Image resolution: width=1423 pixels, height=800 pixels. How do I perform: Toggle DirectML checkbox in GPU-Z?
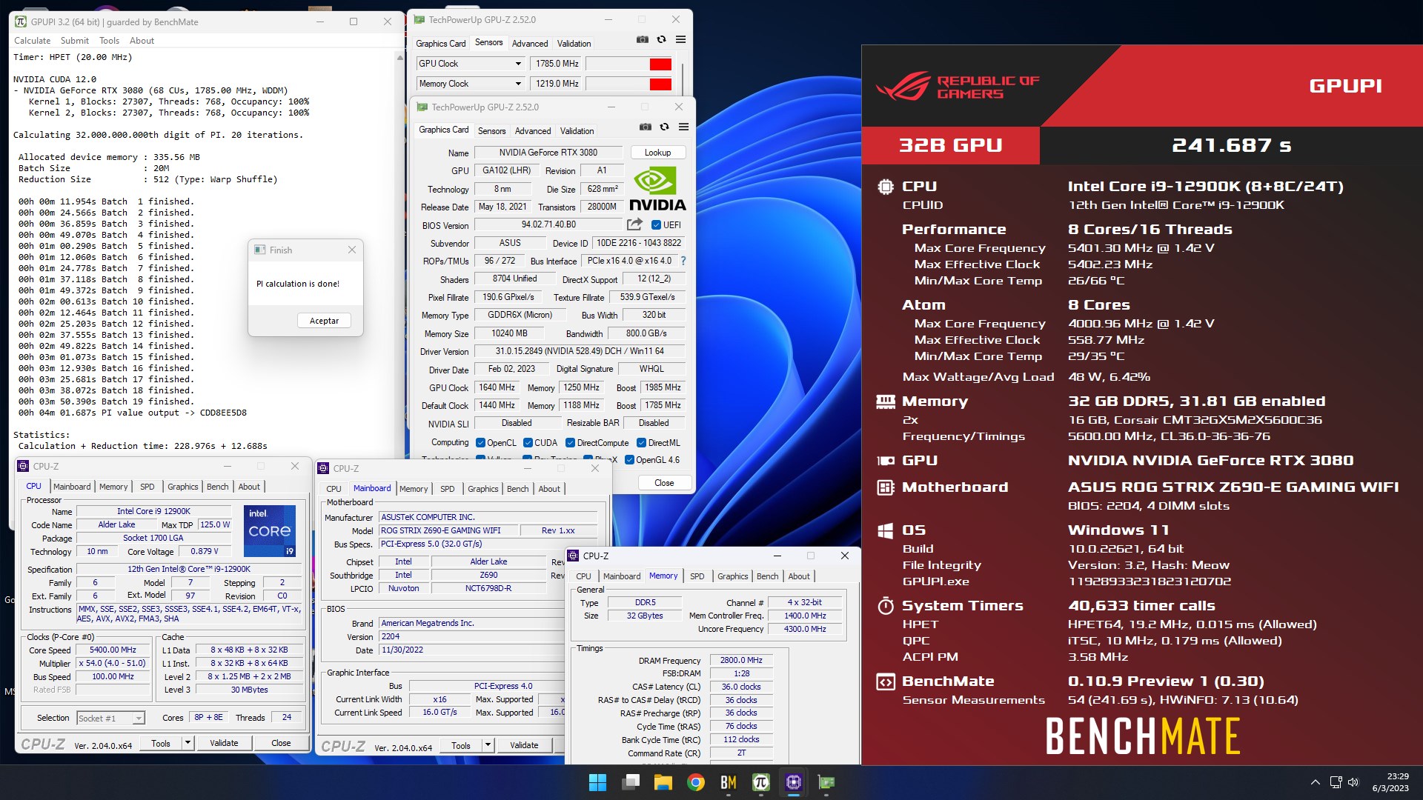pos(641,443)
